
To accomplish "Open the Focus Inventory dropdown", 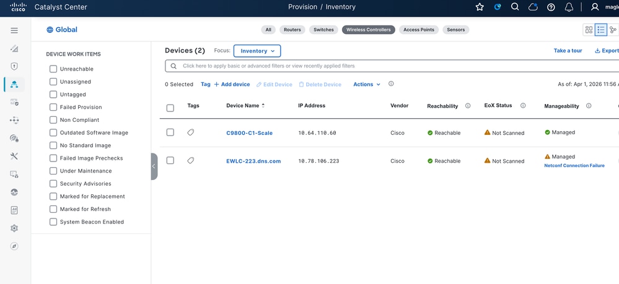I will tap(257, 51).
